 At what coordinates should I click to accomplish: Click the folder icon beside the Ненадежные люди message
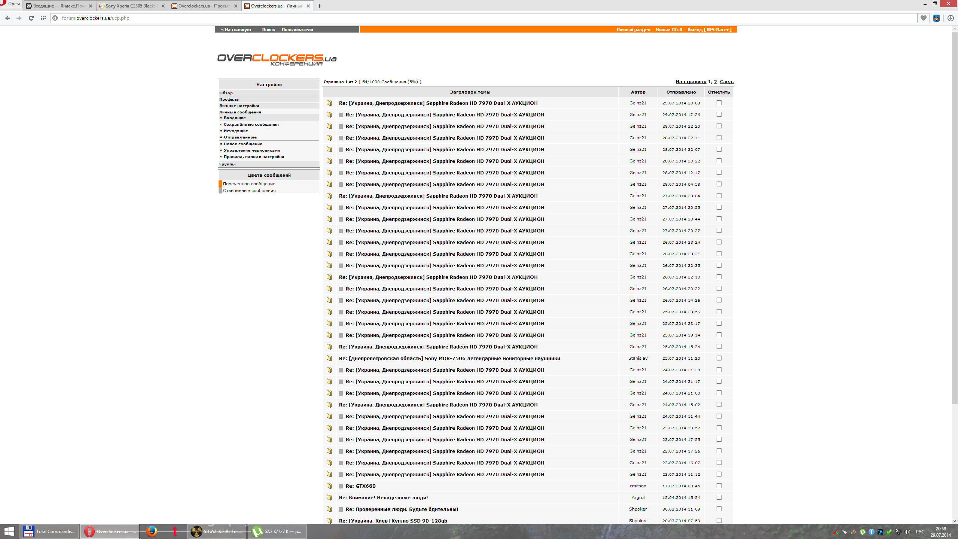coord(329,497)
